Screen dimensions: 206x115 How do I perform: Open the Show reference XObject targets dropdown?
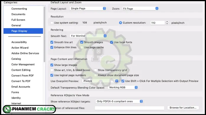(119, 101)
